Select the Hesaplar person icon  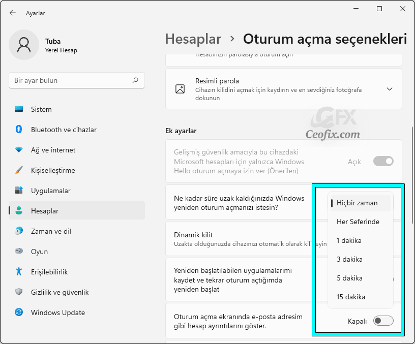(x=19, y=211)
